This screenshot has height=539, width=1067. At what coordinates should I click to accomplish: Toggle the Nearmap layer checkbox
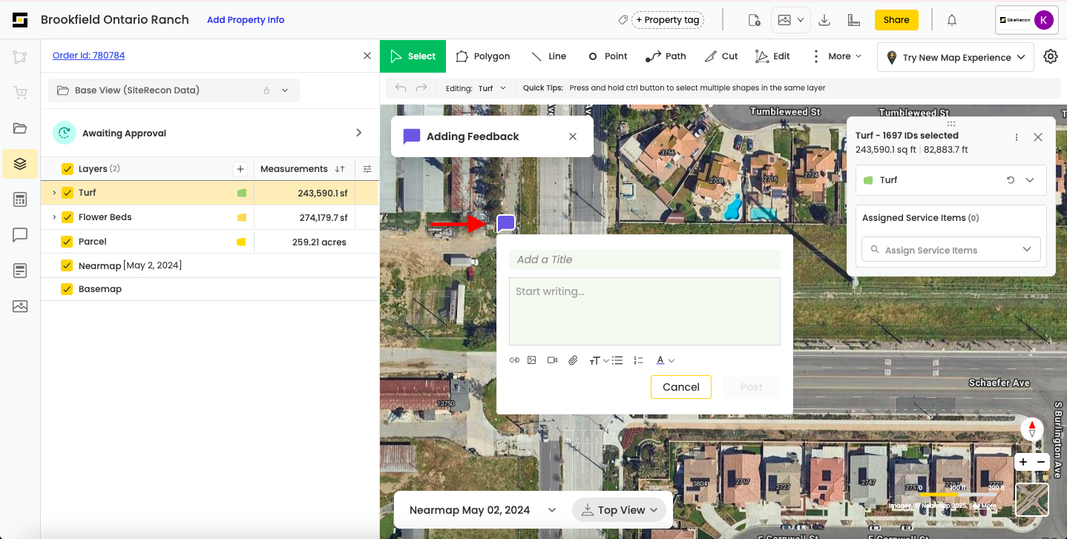pos(68,265)
